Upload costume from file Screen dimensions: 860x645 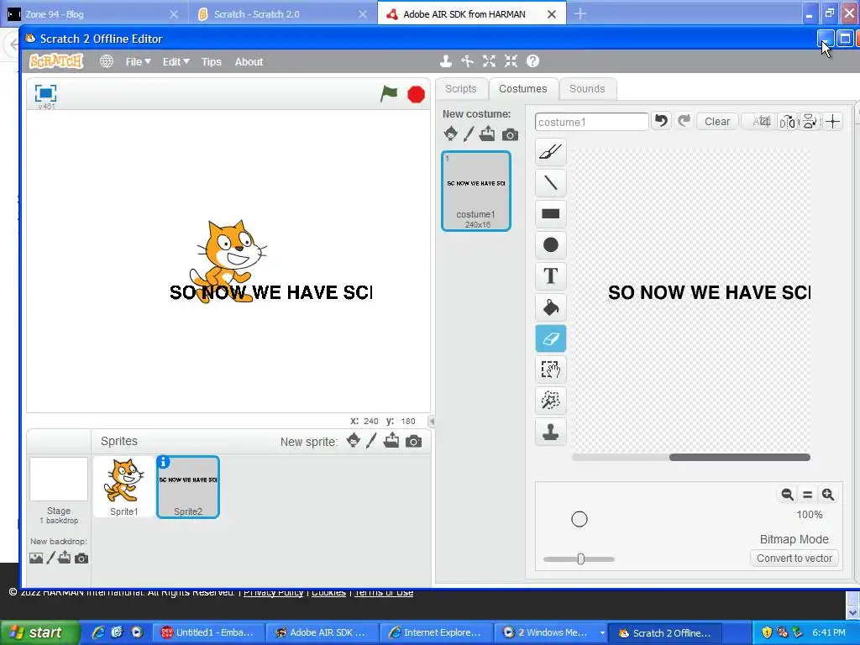coord(487,134)
